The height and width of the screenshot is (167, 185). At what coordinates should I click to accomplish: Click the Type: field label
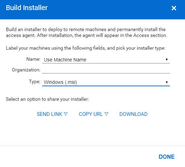tap(35, 82)
